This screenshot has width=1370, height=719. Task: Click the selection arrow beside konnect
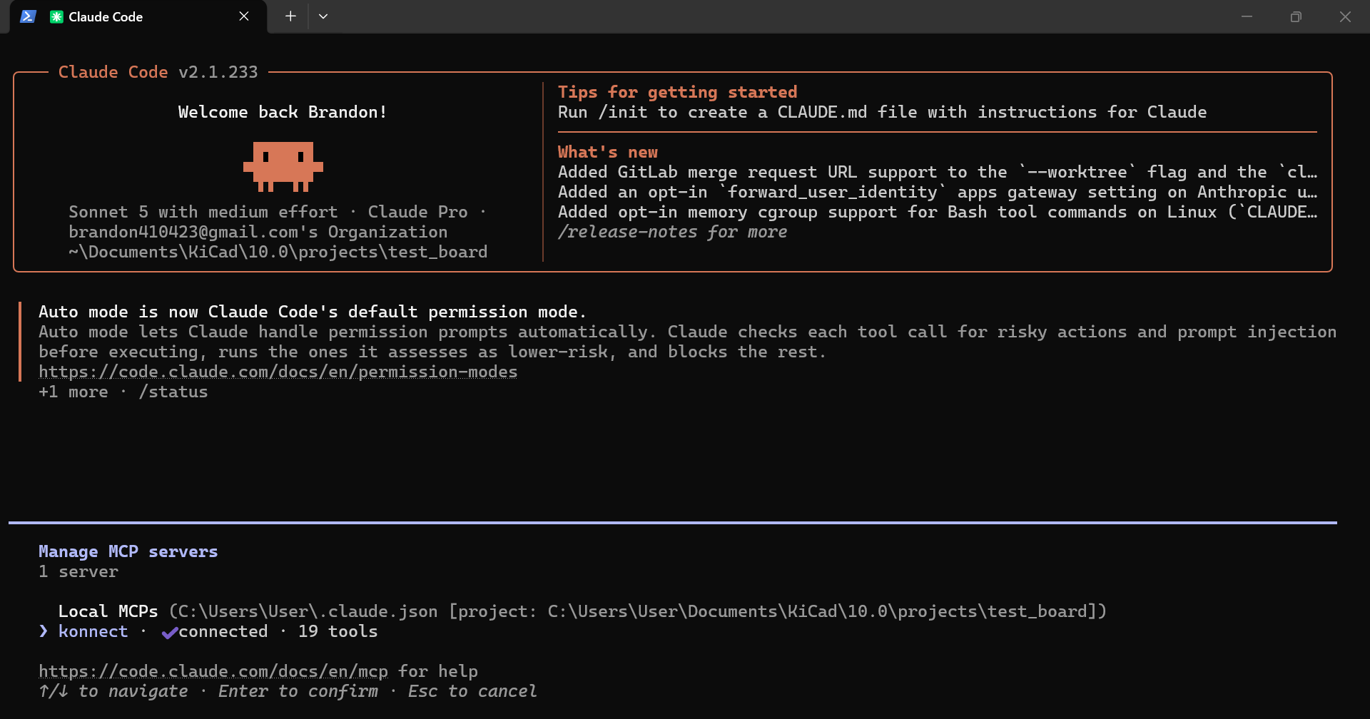pyautogui.click(x=44, y=631)
